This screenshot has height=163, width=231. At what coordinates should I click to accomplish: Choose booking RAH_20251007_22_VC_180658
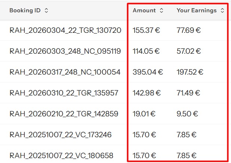[61, 156]
